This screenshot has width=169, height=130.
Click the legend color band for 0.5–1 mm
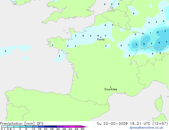tap(11, 127)
